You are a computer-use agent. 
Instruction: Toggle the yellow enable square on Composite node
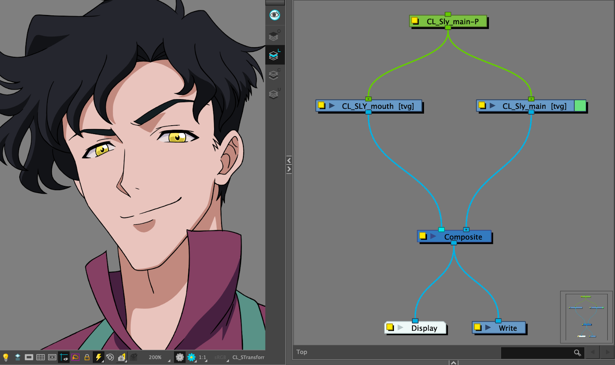(423, 236)
